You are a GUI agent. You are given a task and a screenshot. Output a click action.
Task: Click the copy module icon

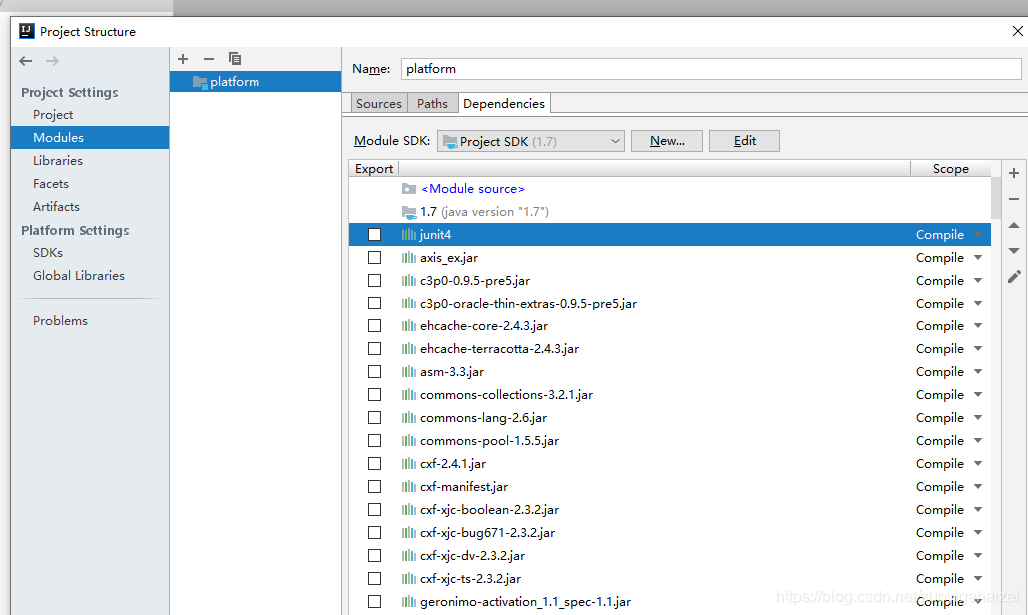pyautogui.click(x=235, y=59)
